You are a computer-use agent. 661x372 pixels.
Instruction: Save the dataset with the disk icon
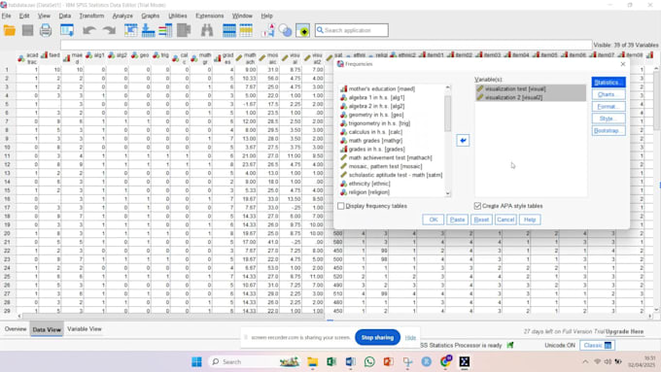tap(28, 30)
